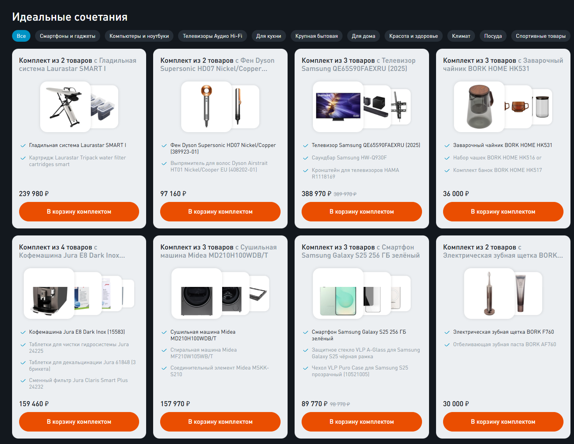Toggle checkmark for Саундбар Samsung HW-Q930F
Image resolution: width=574 pixels, height=444 pixels.
click(306, 158)
